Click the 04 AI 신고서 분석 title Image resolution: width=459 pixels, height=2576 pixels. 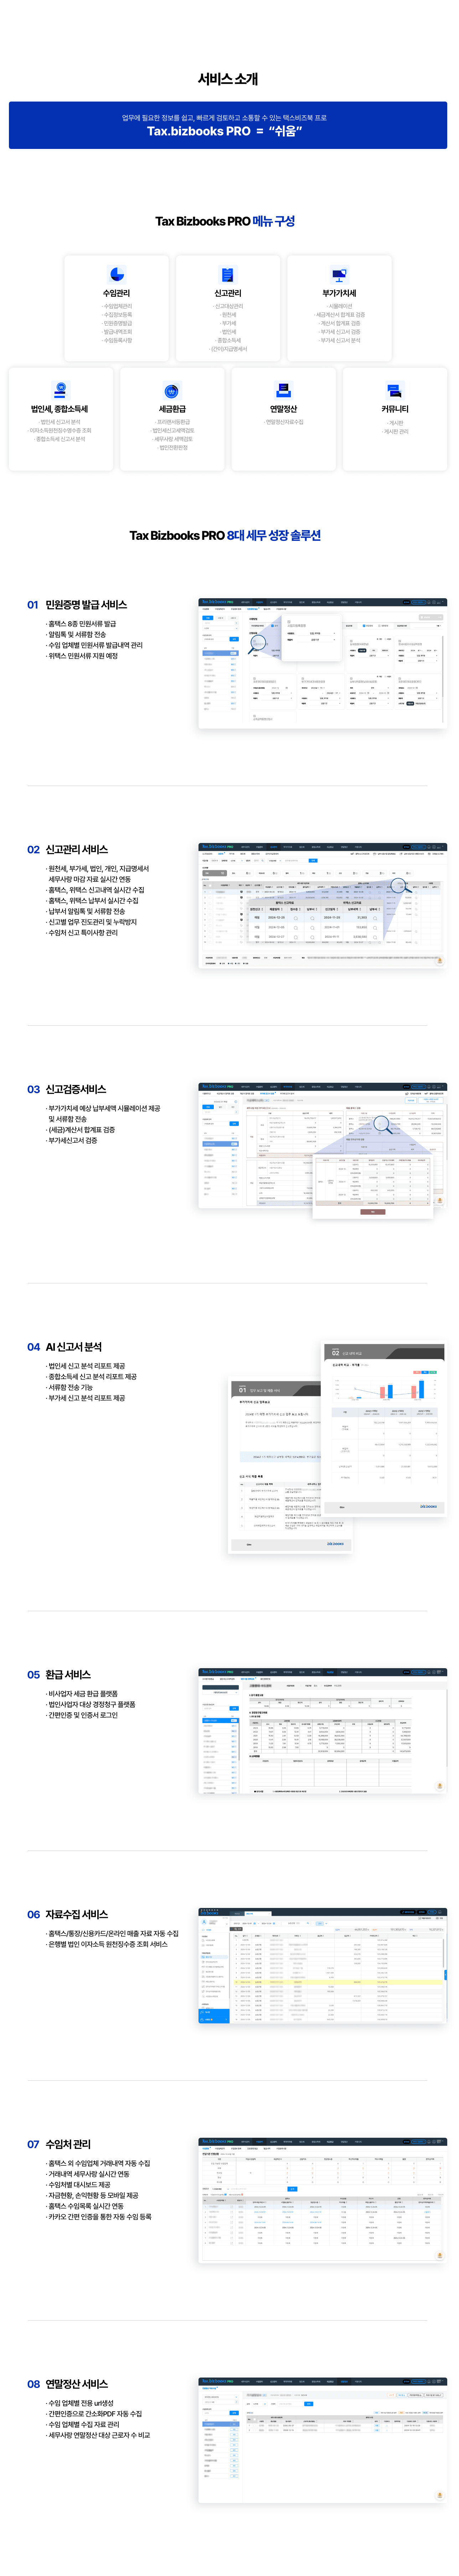click(64, 1347)
